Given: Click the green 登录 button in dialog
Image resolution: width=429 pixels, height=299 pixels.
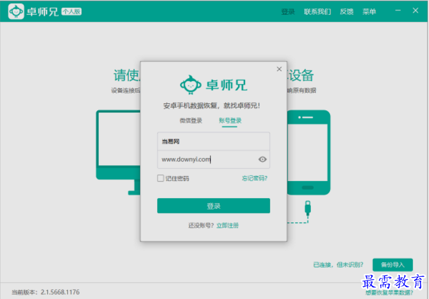Looking at the screenshot, I should pyautogui.click(x=214, y=206).
